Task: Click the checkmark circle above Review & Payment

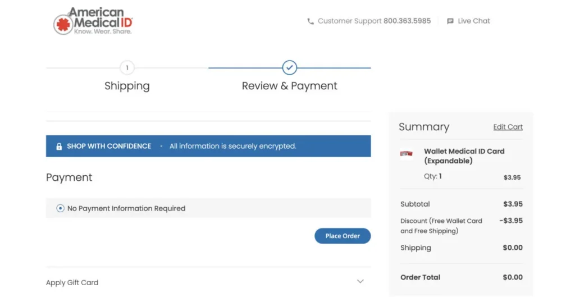Action: (290, 67)
